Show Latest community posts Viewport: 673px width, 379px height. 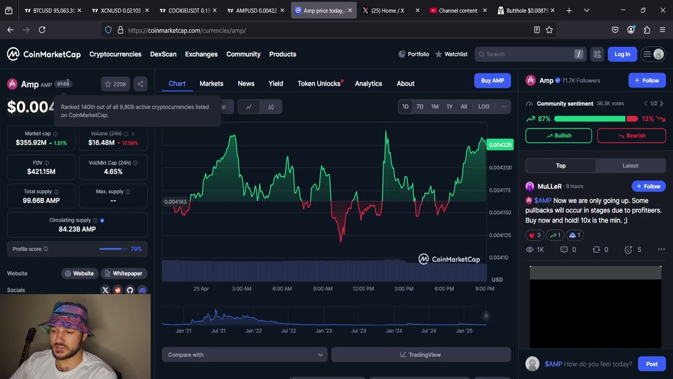pyautogui.click(x=630, y=166)
